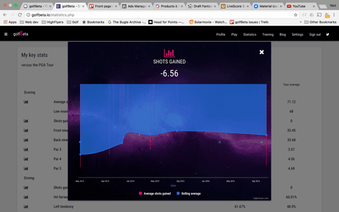Open the Twitter icon in navbar
Image resolution: width=339 pixels, height=212 pixels.
tap(328, 34)
